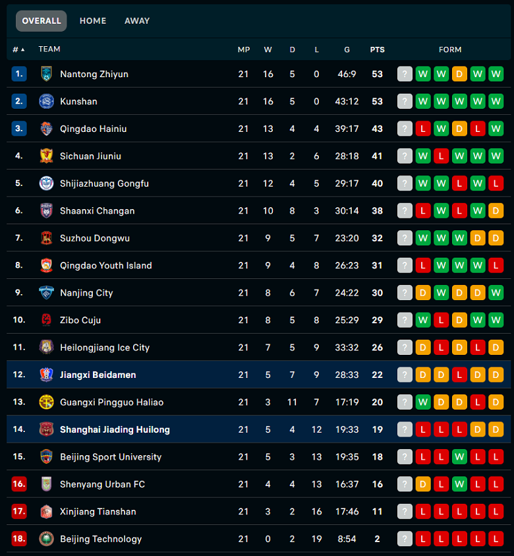Click the Zibo Cuju red logo

tap(46, 320)
